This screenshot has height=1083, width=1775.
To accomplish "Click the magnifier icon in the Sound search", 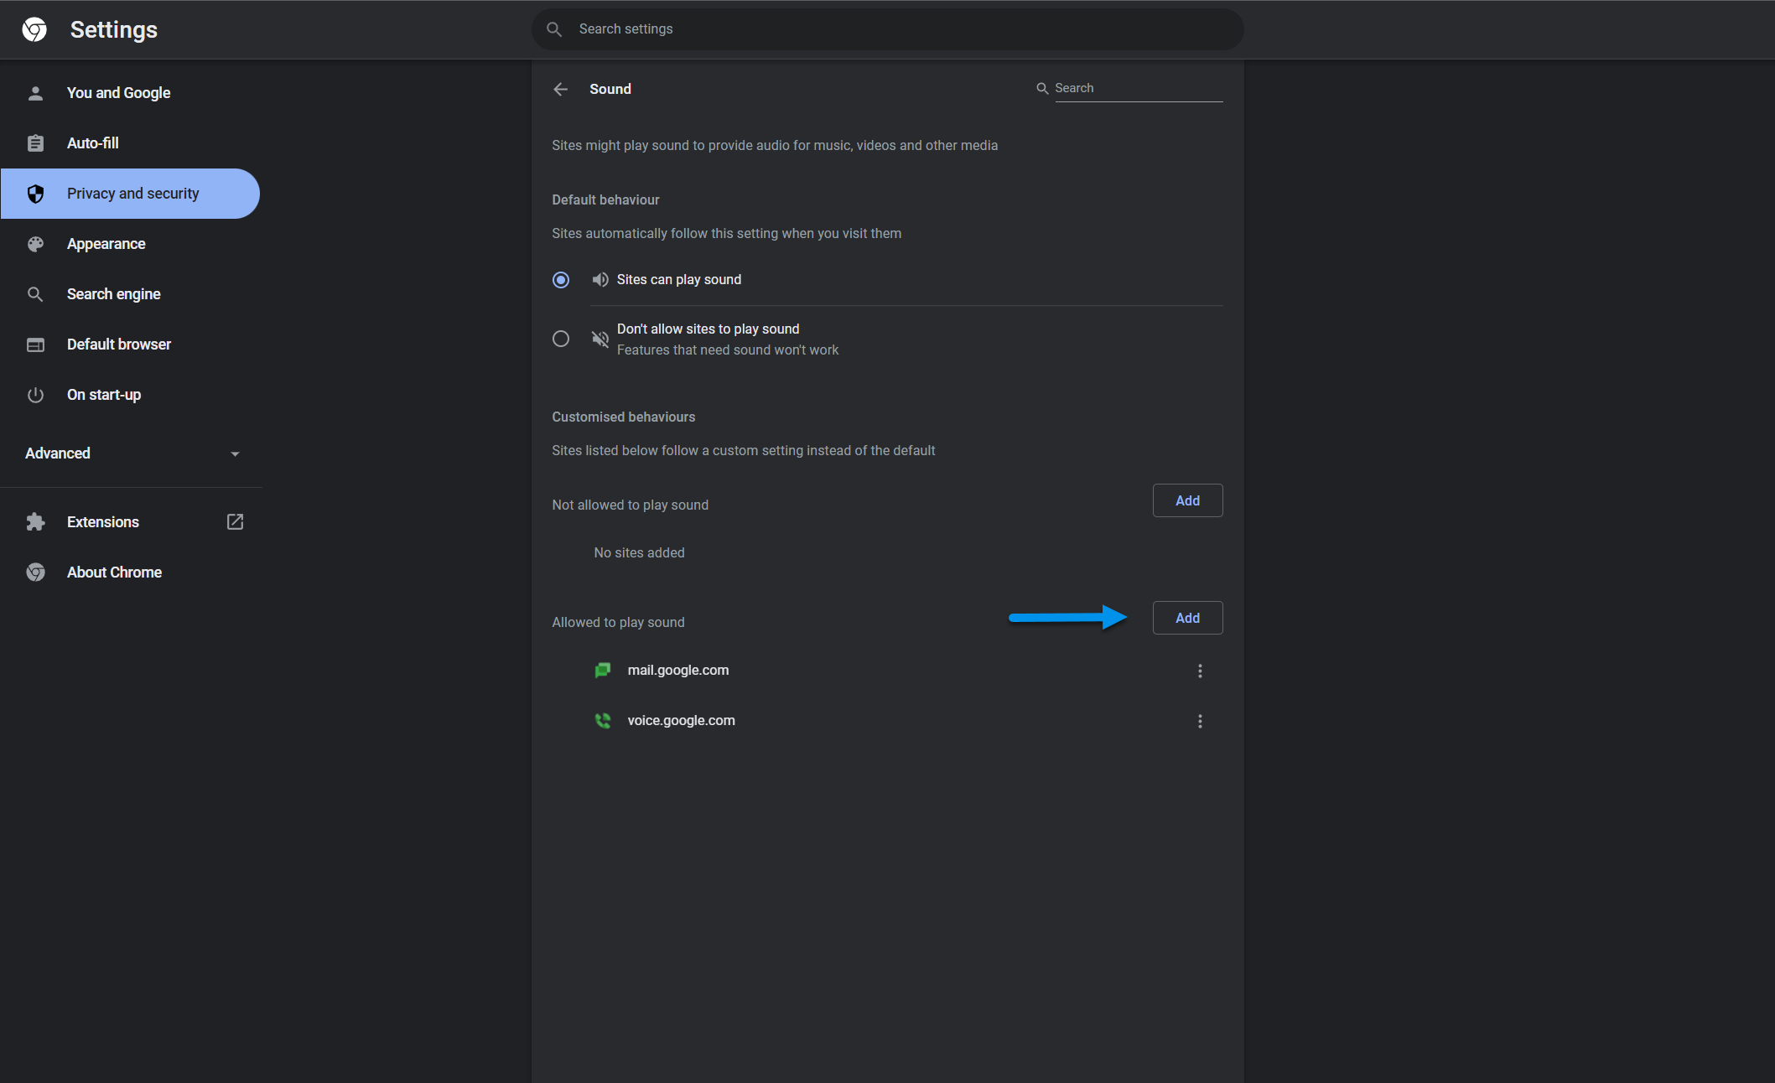I will point(1042,88).
